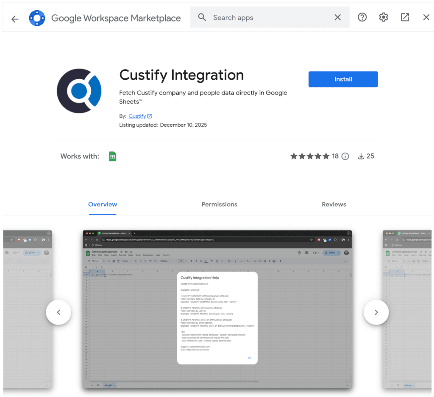
Task: Switch to the Permissions tab
Action: (219, 204)
